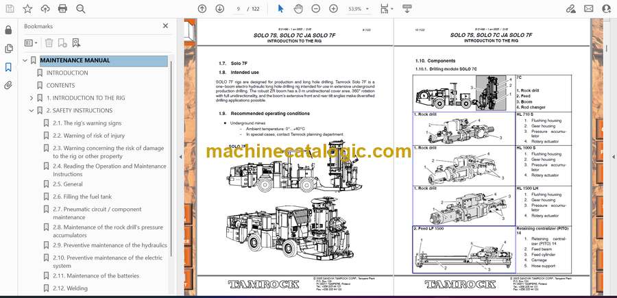Expand 1. INTRODUCTION TO THE RIG
Screen dimensions: 617x298
[32, 98]
